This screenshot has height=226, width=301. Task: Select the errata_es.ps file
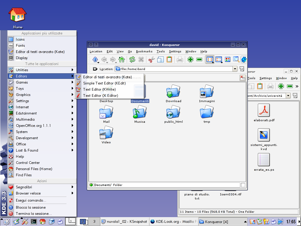click(x=264, y=159)
